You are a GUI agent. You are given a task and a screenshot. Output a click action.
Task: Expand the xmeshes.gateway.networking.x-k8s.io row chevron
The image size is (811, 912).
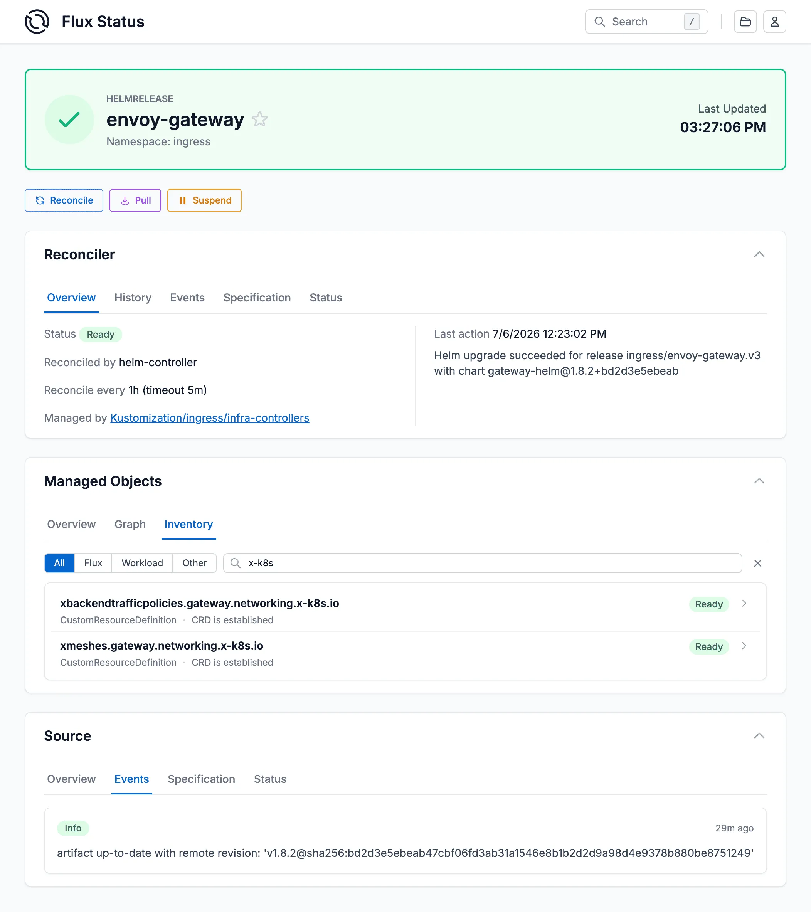tap(744, 646)
